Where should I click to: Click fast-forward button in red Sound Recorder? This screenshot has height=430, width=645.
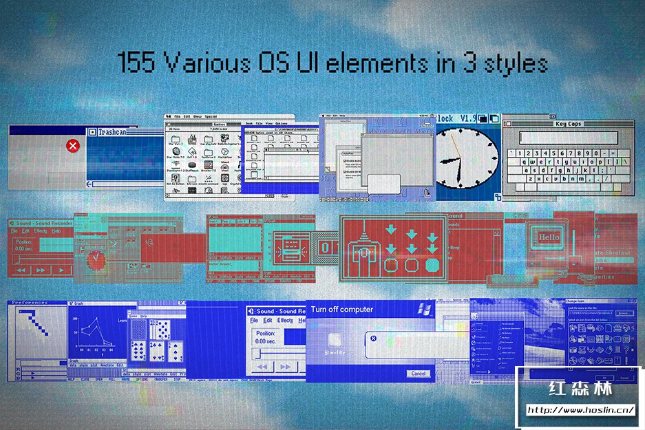pos(41,270)
